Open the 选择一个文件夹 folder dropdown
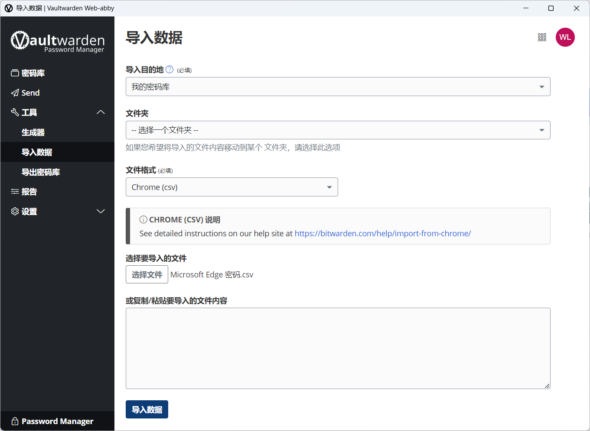 click(338, 130)
